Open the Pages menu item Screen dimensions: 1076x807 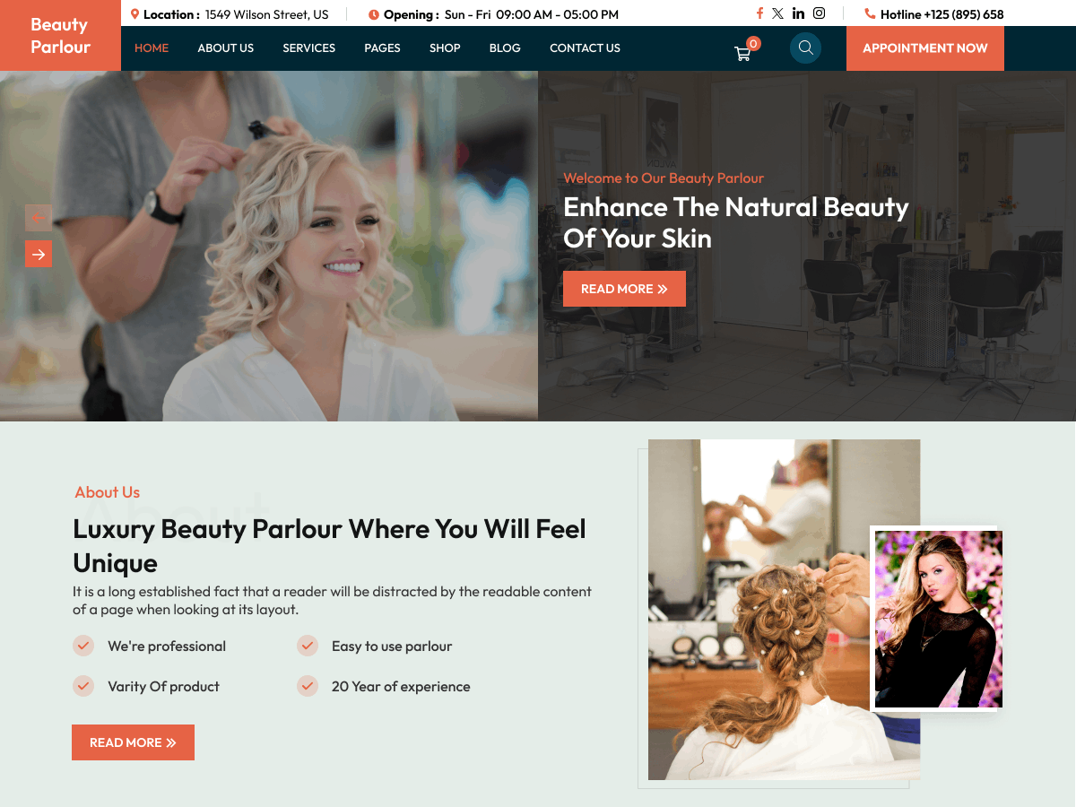[x=382, y=48]
